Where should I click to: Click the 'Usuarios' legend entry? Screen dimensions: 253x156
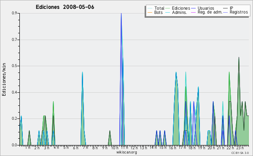[x=206, y=8]
